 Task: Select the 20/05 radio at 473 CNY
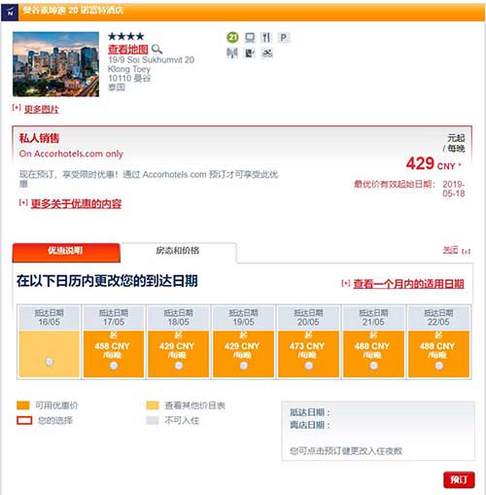(x=309, y=366)
